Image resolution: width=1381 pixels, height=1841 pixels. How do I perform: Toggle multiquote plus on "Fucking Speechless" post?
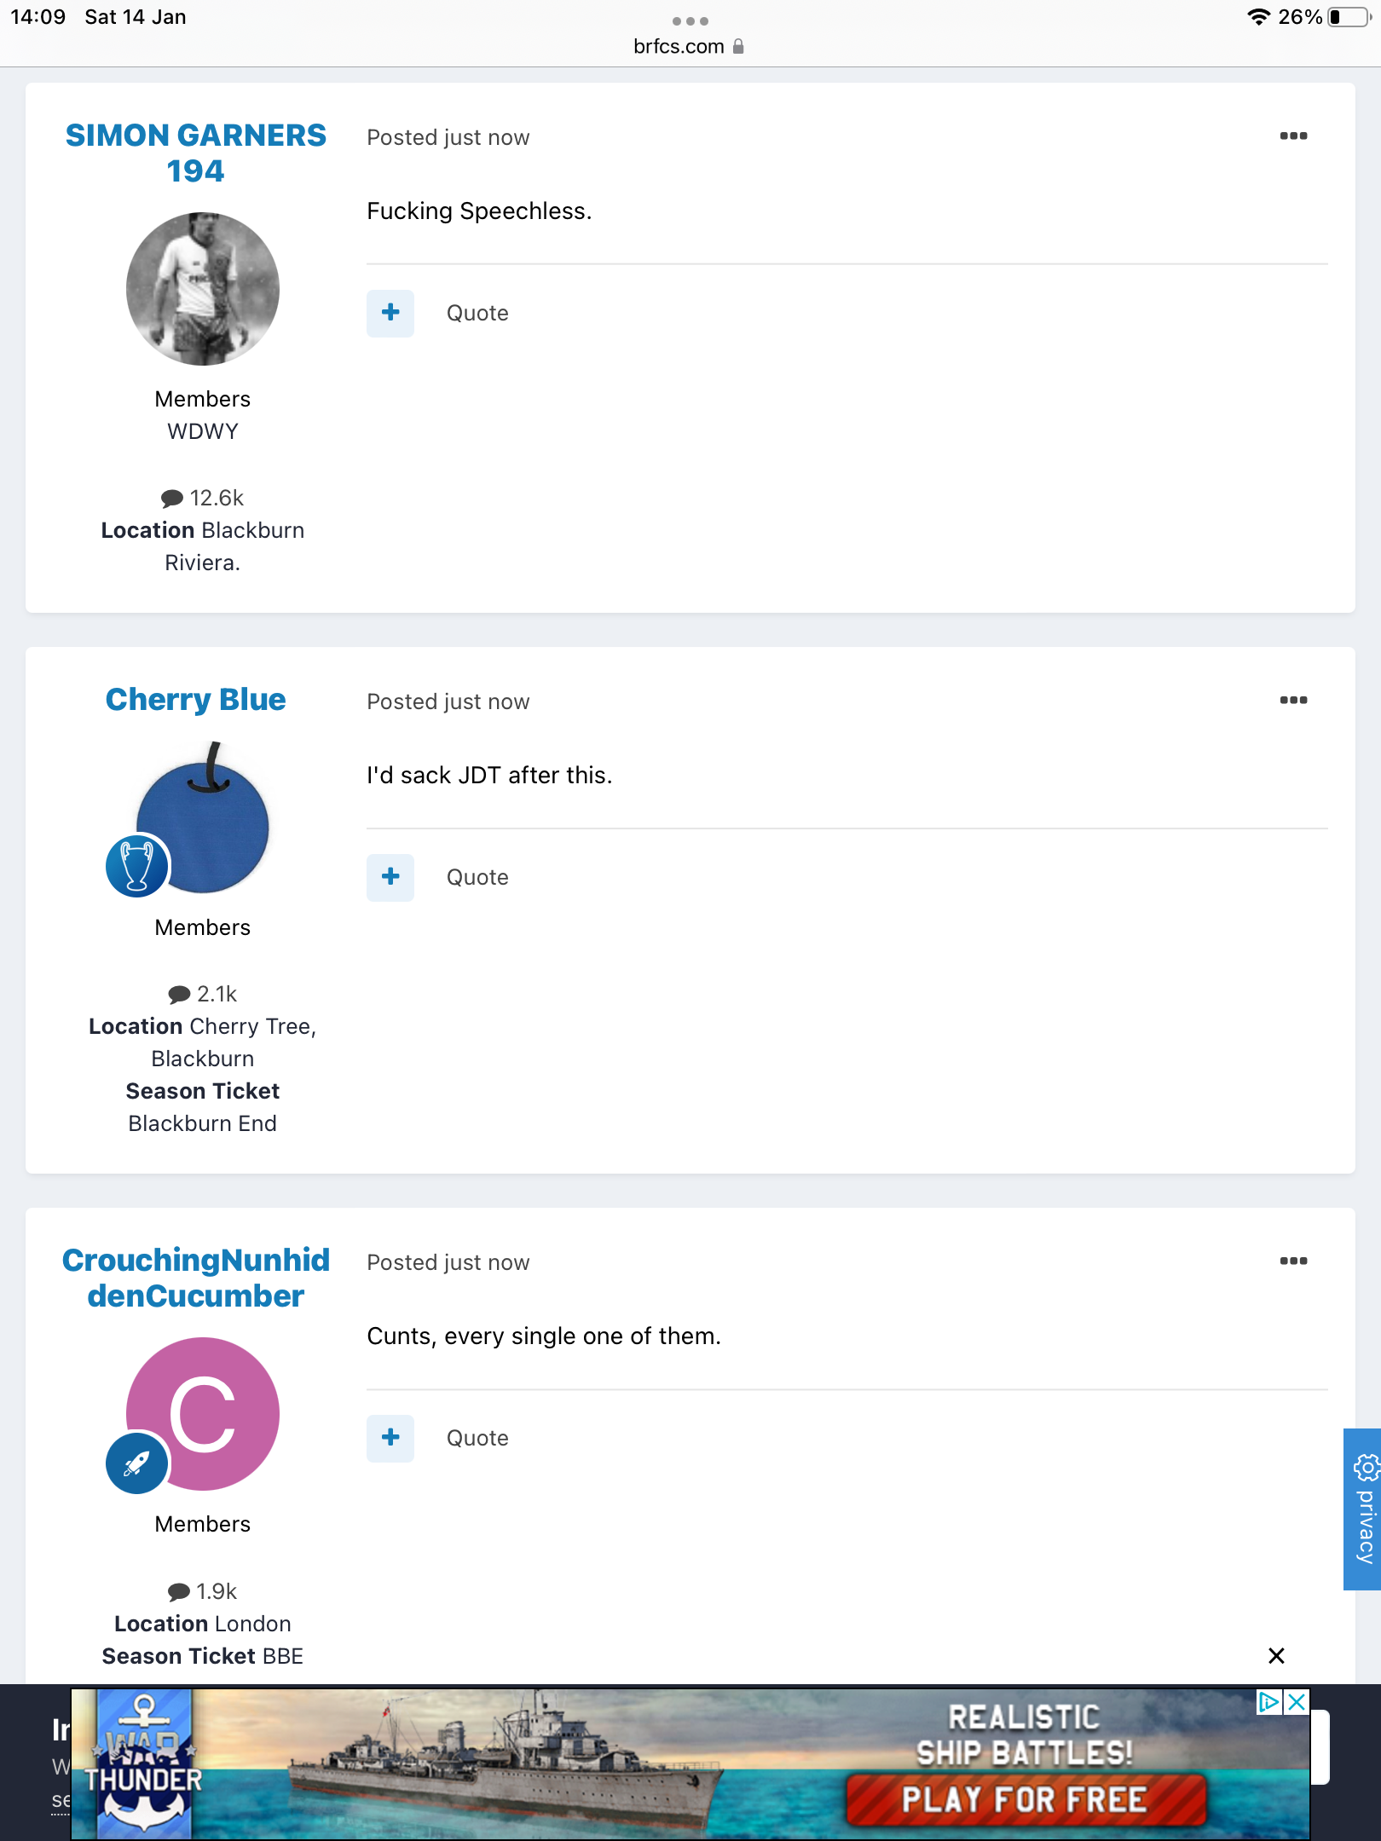pos(390,313)
